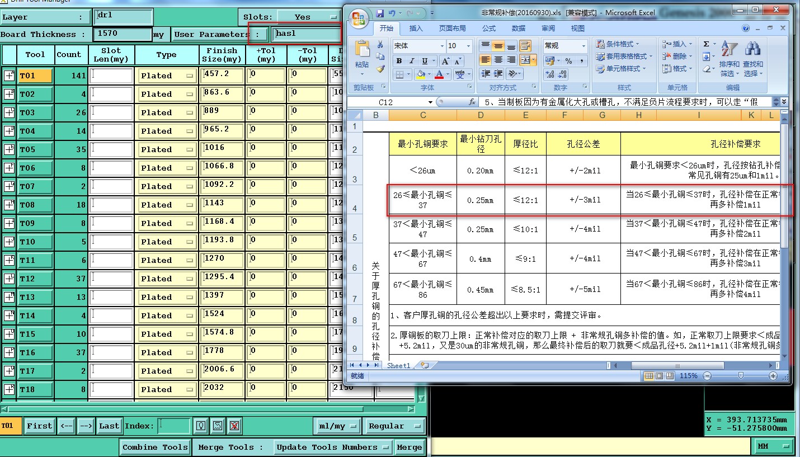Cut selection with the scissors icon
The height and width of the screenshot is (457, 800).
point(380,45)
